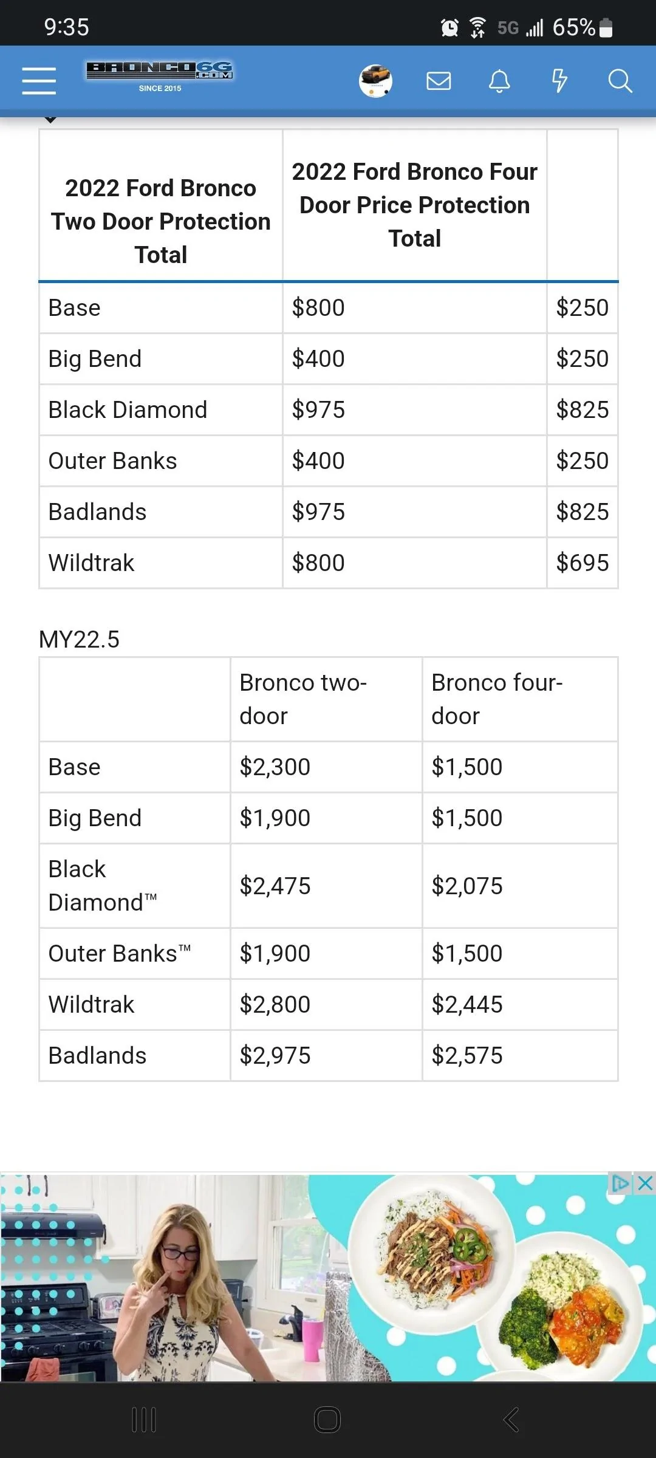Image resolution: width=656 pixels, height=1458 pixels.
Task: Tap Android recent apps button
Action: pos(144,1420)
